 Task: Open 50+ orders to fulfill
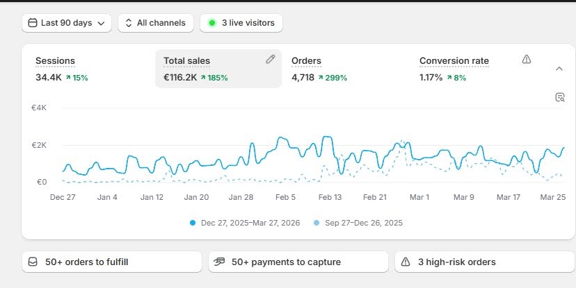[x=112, y=262]
